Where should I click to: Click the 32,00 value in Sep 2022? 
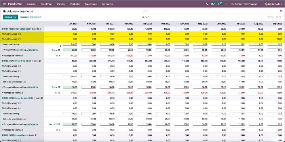coord(279,39)
